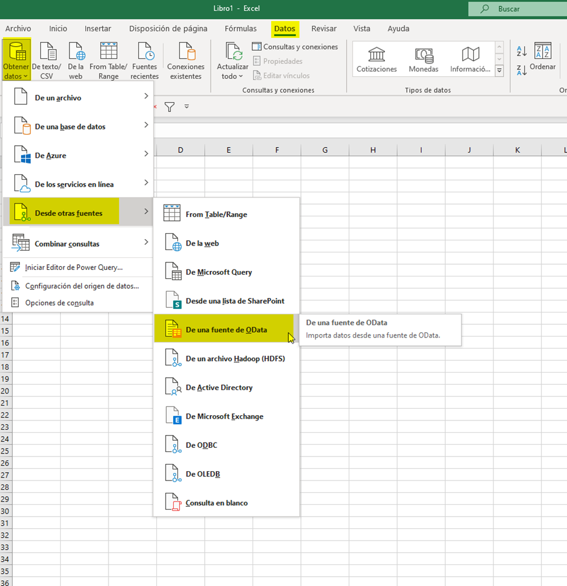Open the quick access customize dropdown
The height and width of the screenshot is (586, 567).
point(187,107)
